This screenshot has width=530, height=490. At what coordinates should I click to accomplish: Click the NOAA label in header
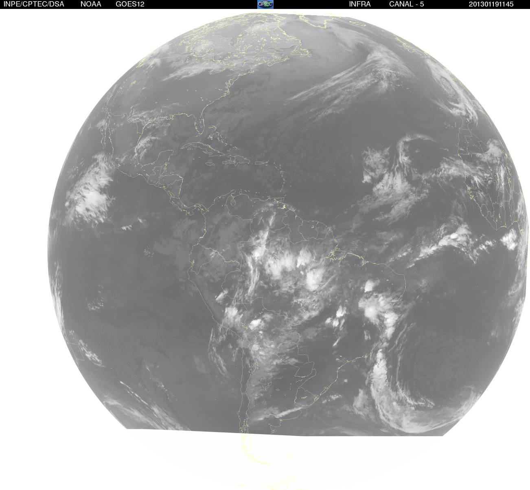[90, 4]
